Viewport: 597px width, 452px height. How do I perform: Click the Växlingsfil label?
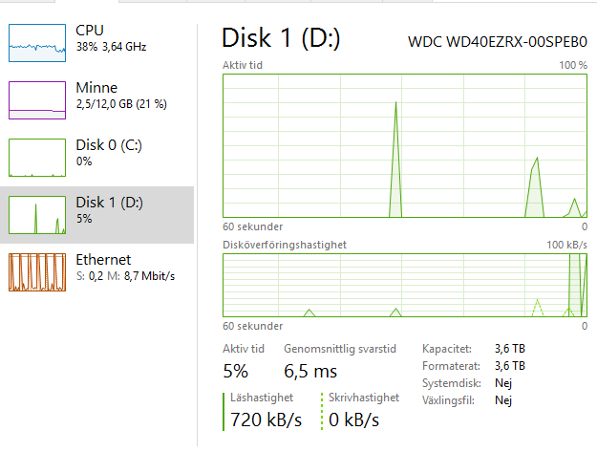tap(448, 400)
